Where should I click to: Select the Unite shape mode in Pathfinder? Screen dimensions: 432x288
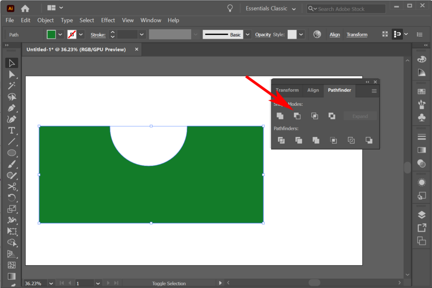(x=280, y=116)
